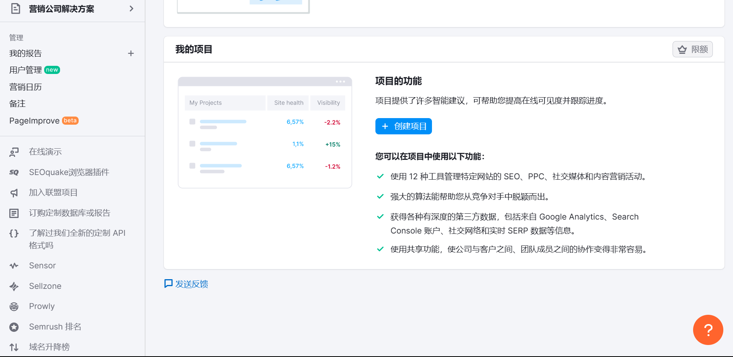Open the Sensor pulse icon

14,266
